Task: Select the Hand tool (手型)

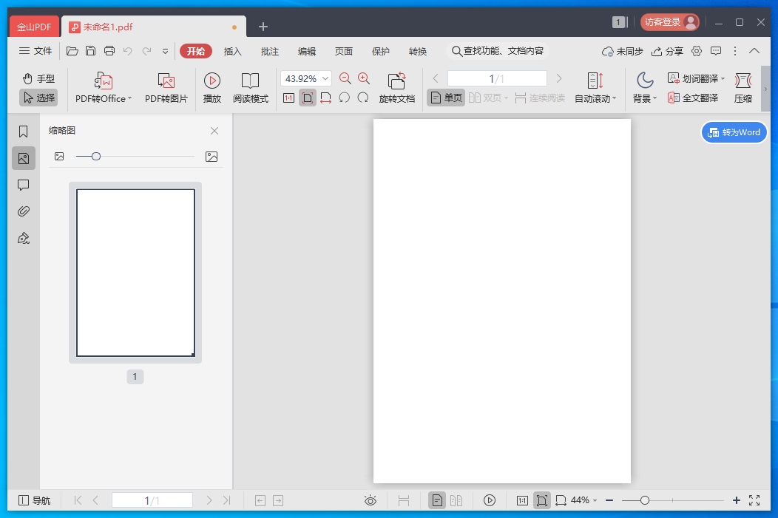Action: point(38,78)
